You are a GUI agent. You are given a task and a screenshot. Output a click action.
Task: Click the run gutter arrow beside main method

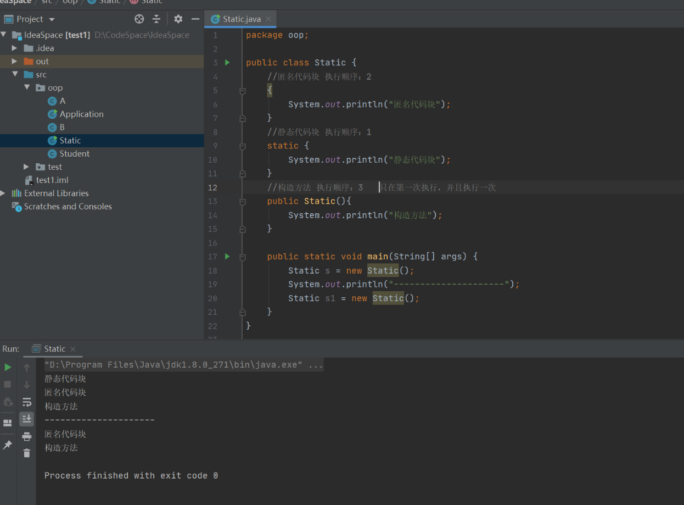click(x=227, y=256)
